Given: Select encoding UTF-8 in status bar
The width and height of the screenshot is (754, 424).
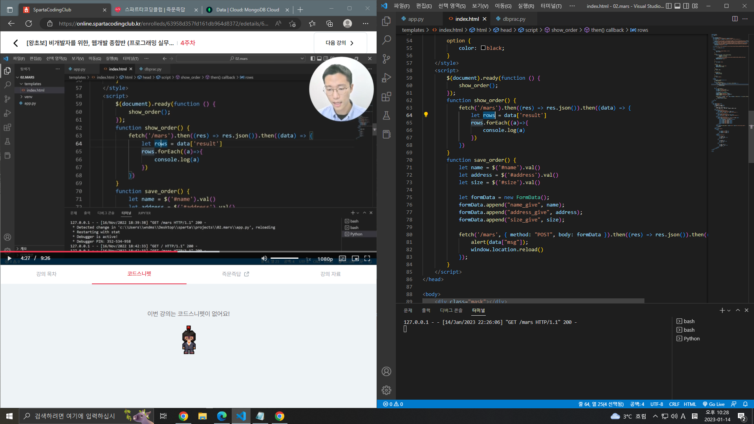Looking at the screenshot, I should click(x=657, y=404).
